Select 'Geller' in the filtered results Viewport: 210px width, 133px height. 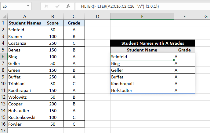(142, 70)
